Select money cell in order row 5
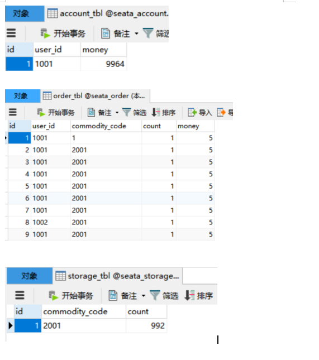This screenshot has height=360, width=319. 196,186
